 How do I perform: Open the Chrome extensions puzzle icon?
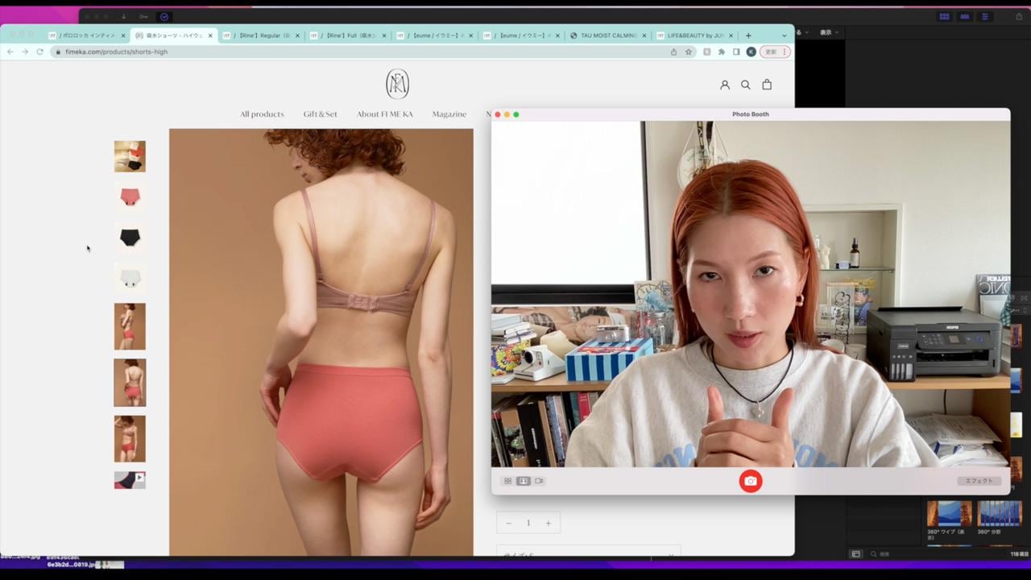coord(721,52)
